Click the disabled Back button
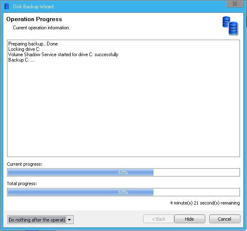This screenshot has height=231, width=247. point(158,219)
